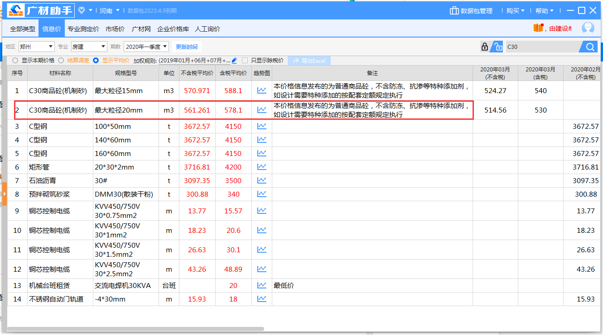Select 显示平均价 radio button
The image size is (603, 335).
tap(96, 60)
